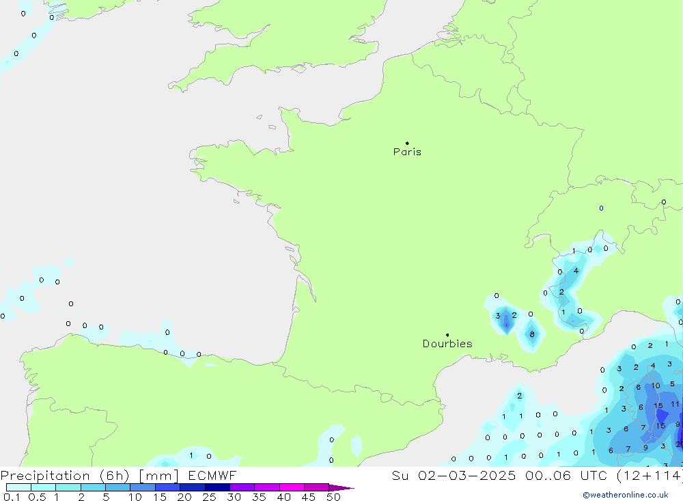Viewport: 683px width, 501px height.
Task: Click the 'Precipitation (6h) [mm]' title text
Action: [x=89, y=476]
